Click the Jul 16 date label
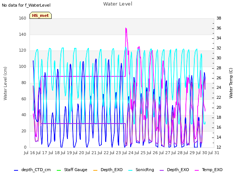This screenshot has width=236, height=177. coord(29,153)
